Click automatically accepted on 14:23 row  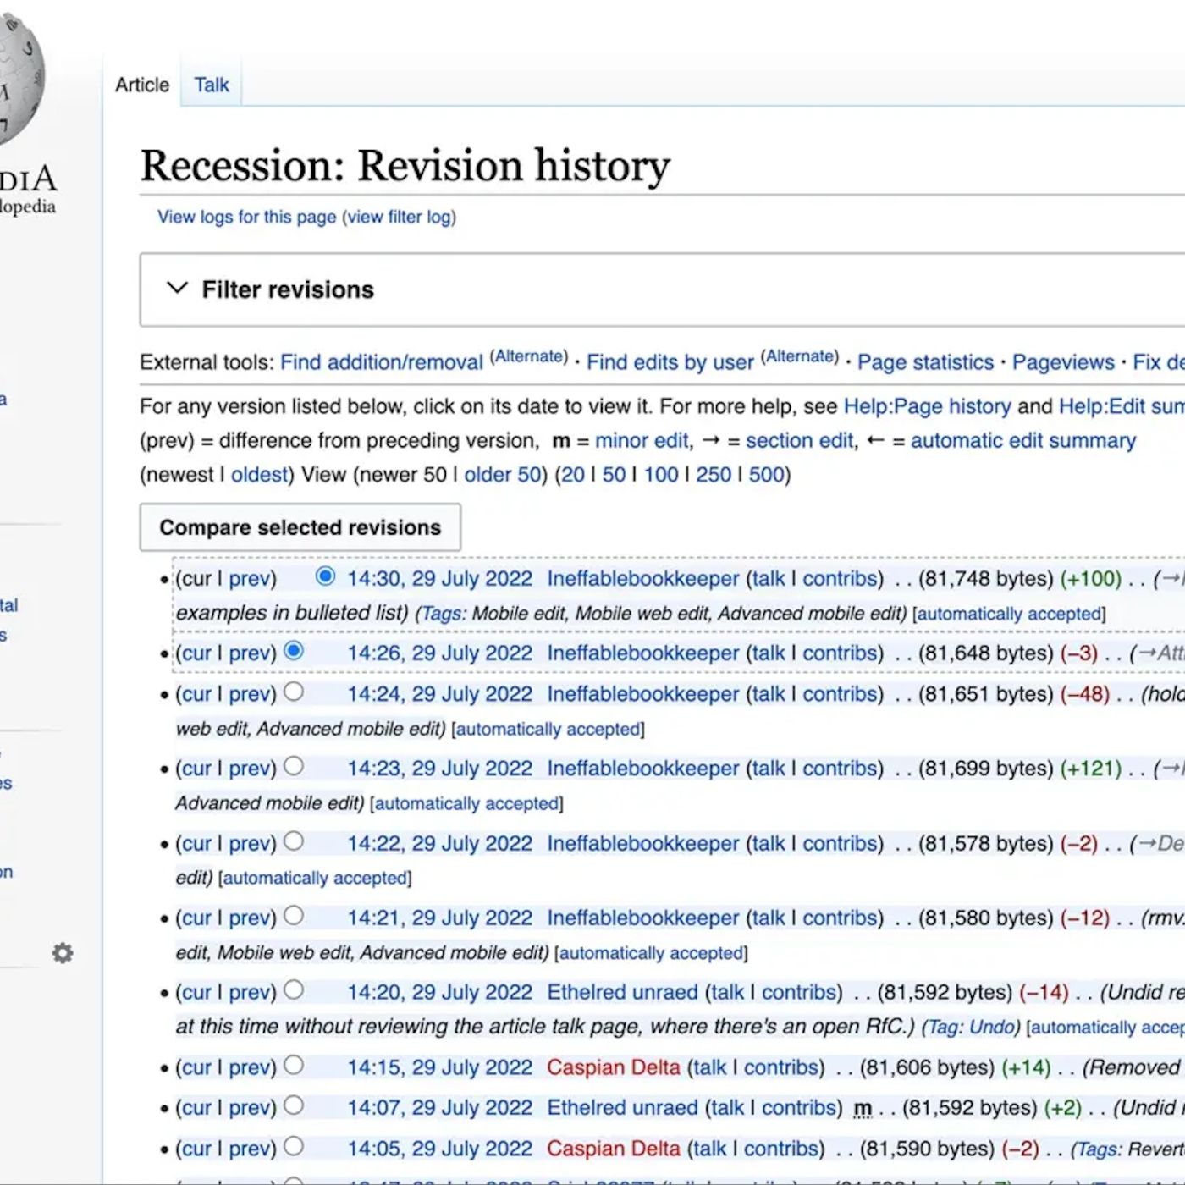(x=466, y=803)
